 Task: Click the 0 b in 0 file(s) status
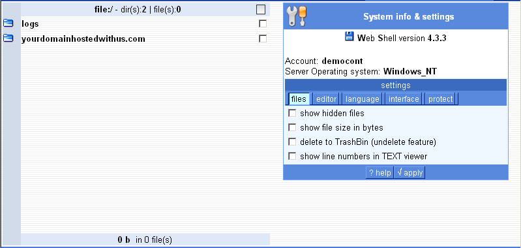145,240
